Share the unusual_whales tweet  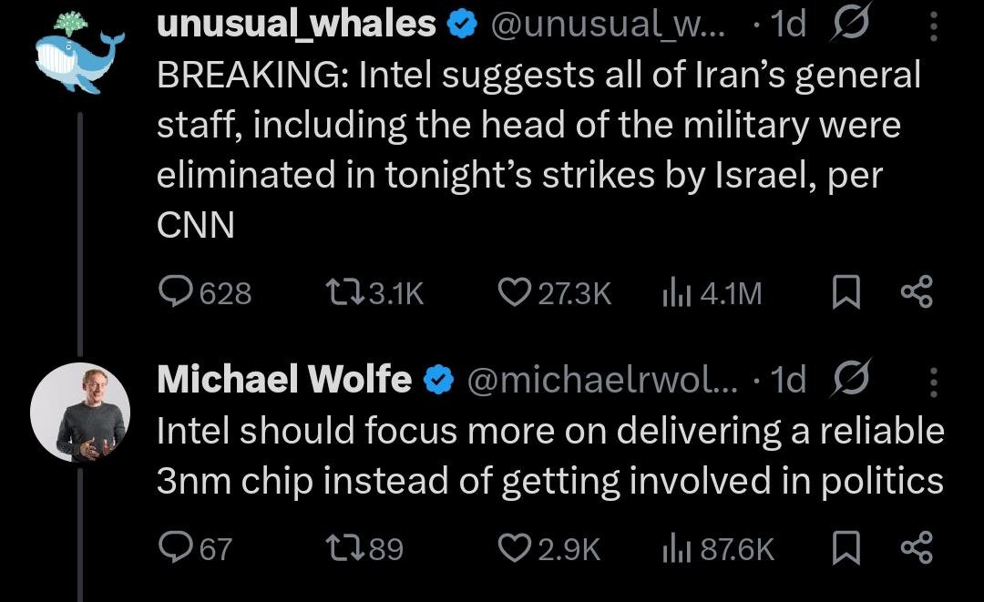pos(916,292)
